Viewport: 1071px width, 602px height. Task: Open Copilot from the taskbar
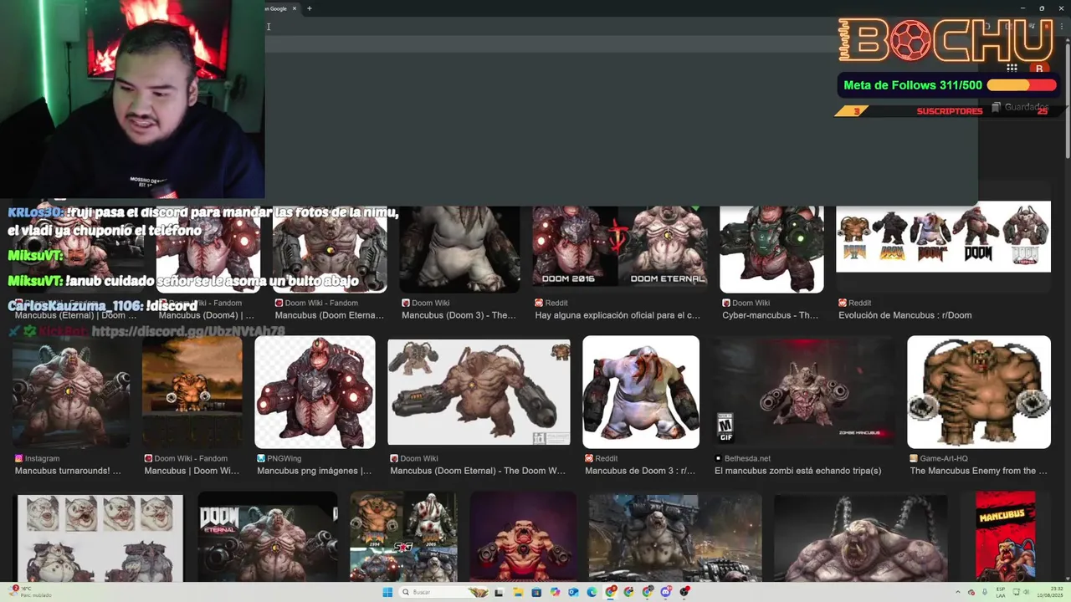555,592
